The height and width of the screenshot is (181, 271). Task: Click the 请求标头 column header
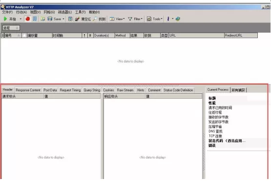22,96
